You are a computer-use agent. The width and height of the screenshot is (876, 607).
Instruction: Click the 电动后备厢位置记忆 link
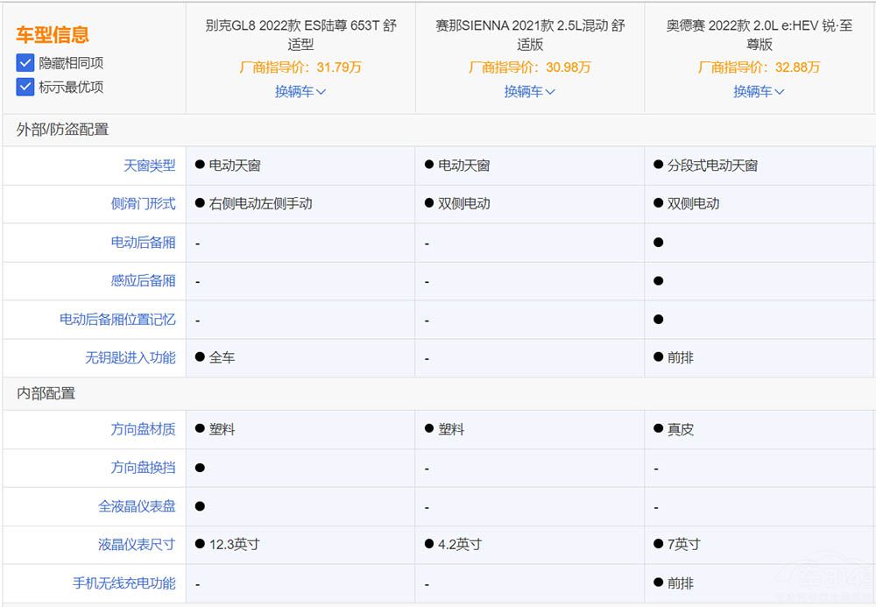[117, 320]
